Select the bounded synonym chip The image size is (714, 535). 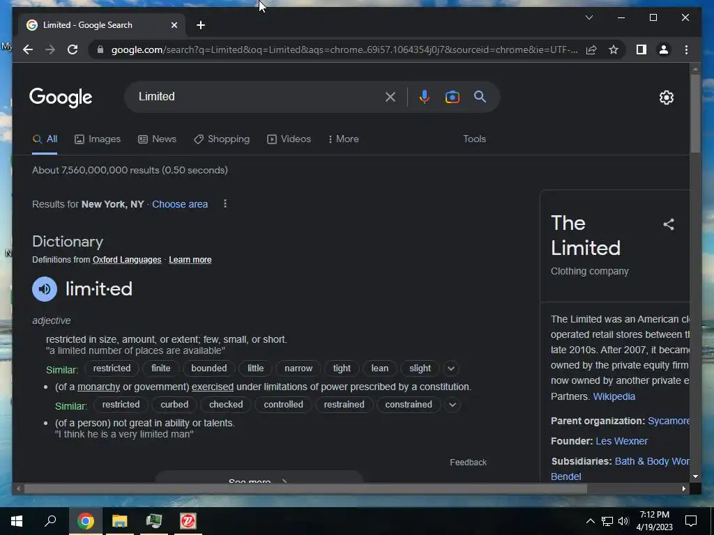(209, 369)
